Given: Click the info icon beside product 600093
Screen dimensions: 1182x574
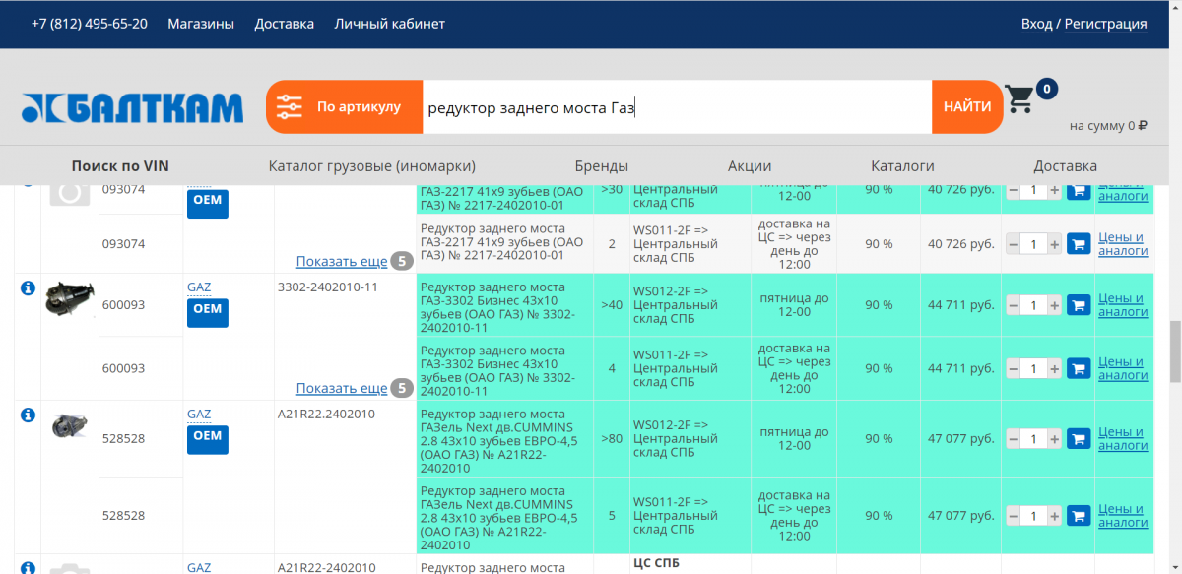Looking at the screenshot, I should 28,287.
